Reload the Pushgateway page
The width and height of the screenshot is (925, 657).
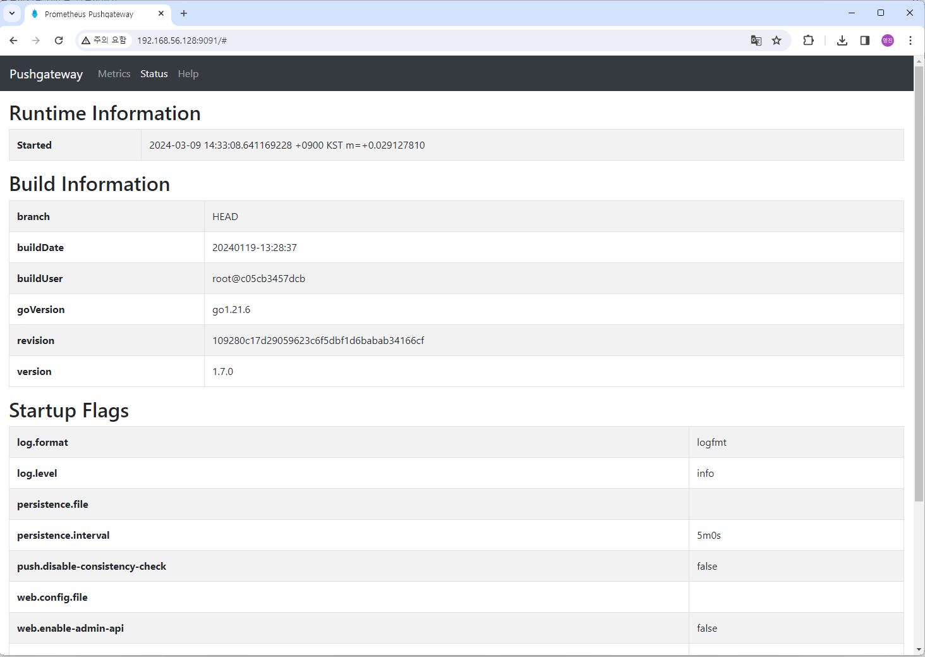(59, 40)
